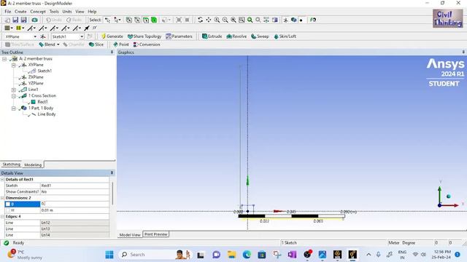Click the Share Topology button
This screenshot has width=467, height=262.
tap(144, 36)
